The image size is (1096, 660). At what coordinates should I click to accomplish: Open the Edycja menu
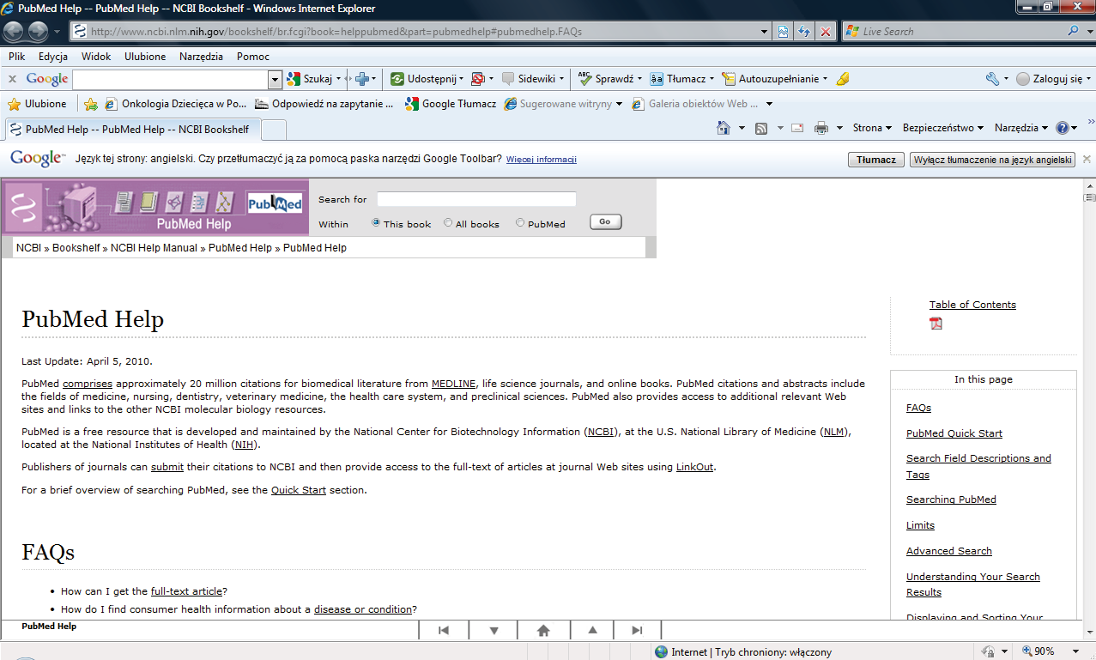point(53,57)
